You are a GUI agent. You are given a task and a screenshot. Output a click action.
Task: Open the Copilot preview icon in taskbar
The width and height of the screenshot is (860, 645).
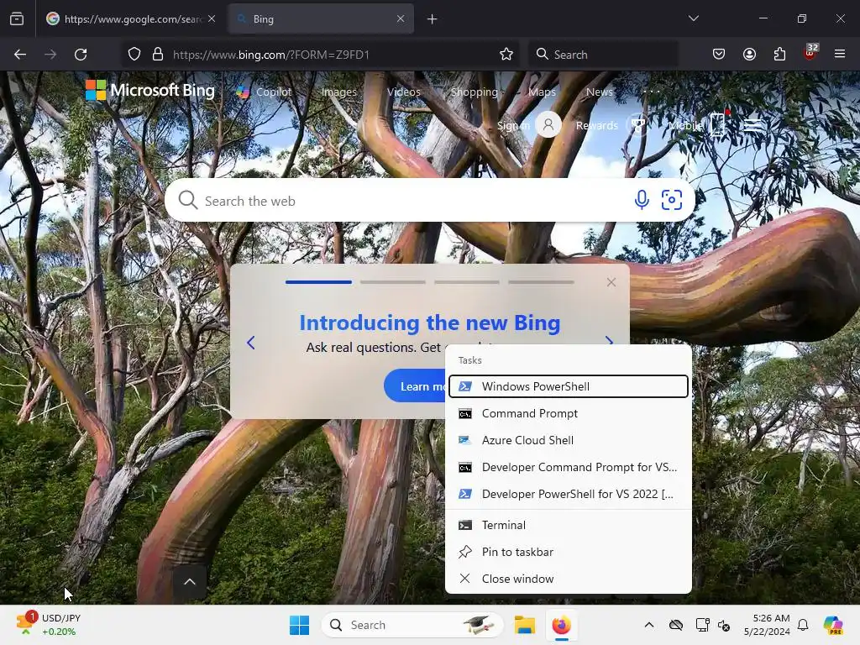pyautogui.click(x=832, y=625)
